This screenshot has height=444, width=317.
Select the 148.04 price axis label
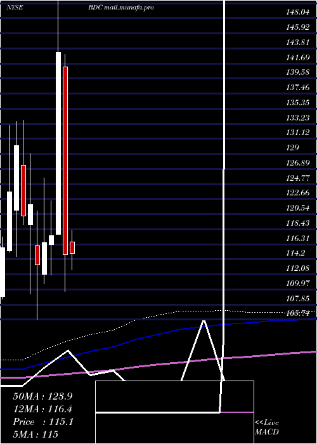coord(297,12)
